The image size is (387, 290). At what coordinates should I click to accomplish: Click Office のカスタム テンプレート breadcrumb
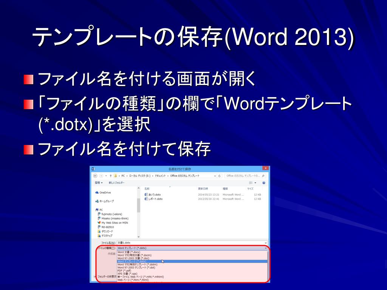(185, 176)
